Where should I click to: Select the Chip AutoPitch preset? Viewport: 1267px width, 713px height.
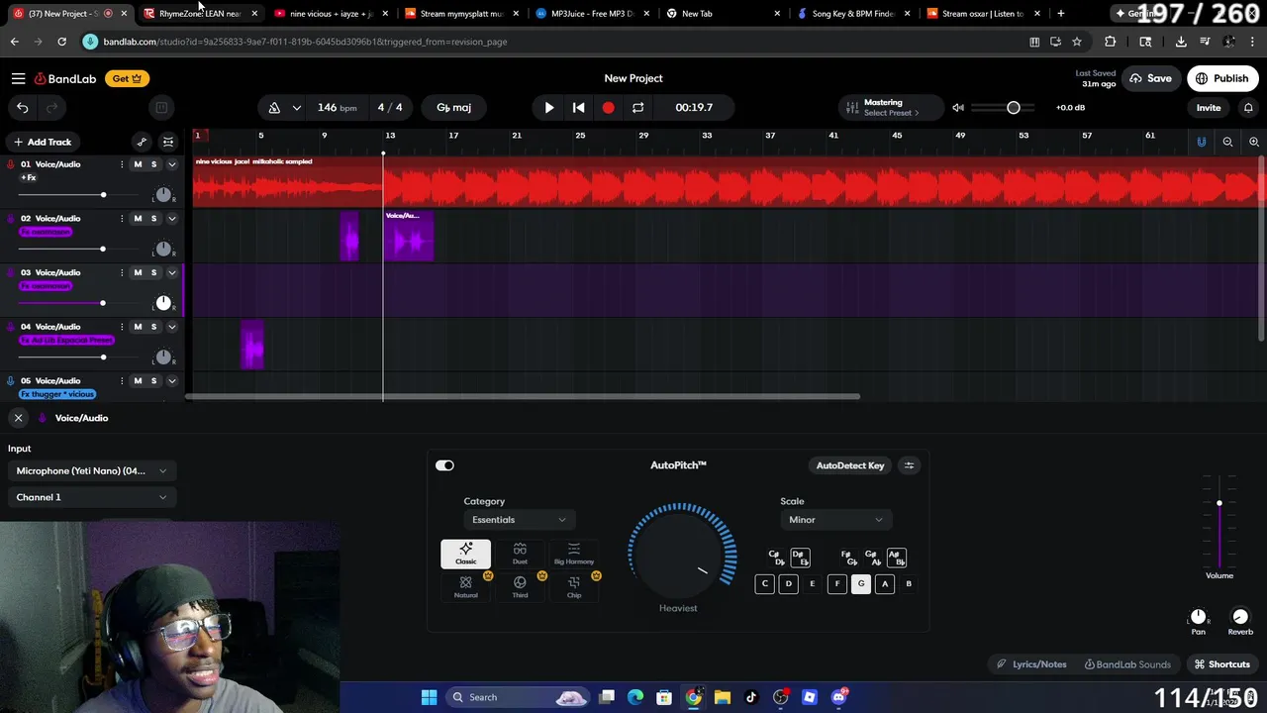pos(574,586)
